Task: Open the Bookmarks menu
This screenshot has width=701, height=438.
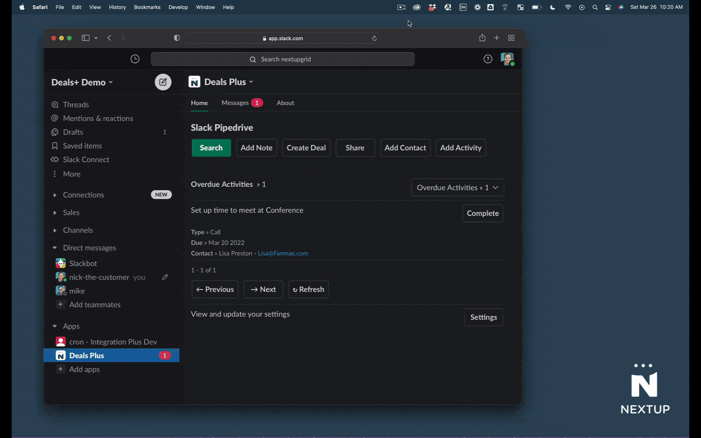Action: pyautogui.click(x=147, y=7)
